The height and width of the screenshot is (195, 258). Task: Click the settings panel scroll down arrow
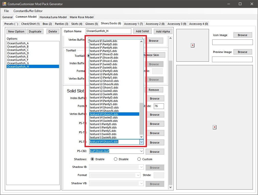tap(170, 187)
